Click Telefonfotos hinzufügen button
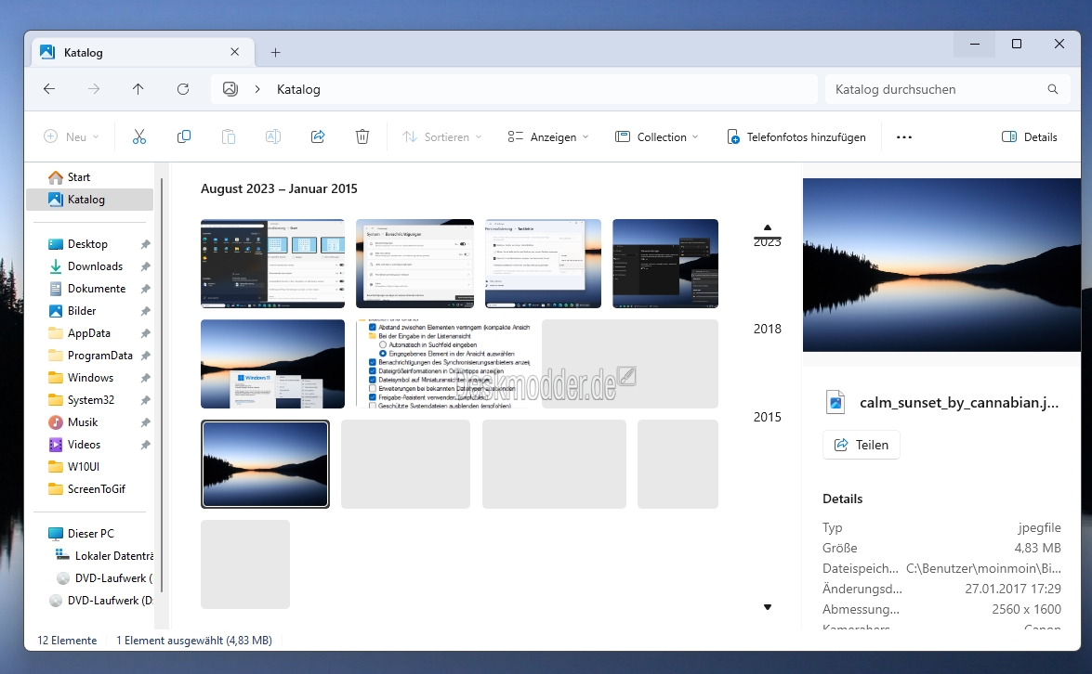1092x674 pixels. tap(796, 136)
